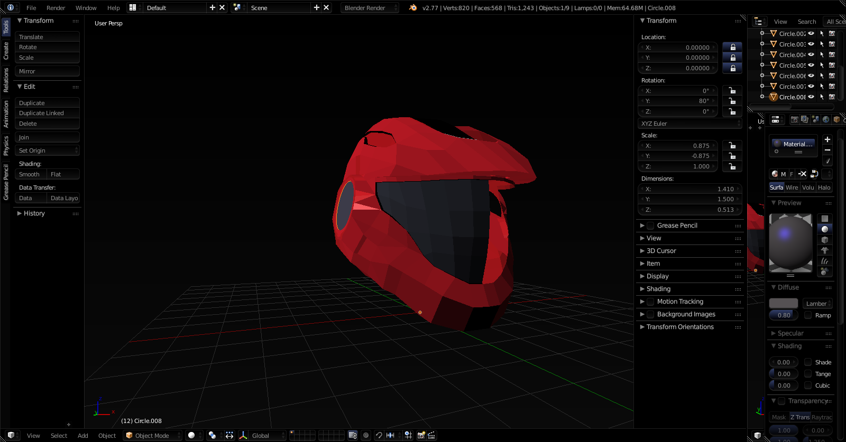Open the Set Origin dropdown
Image resolution: width=846 pixels, height=442 pixels.
(x=48, y=151)
